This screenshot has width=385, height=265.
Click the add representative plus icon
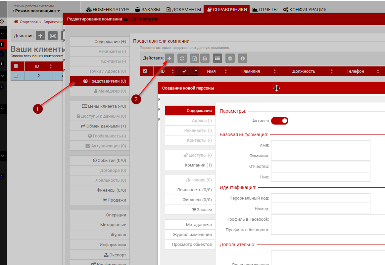click(x=169, y=58)
